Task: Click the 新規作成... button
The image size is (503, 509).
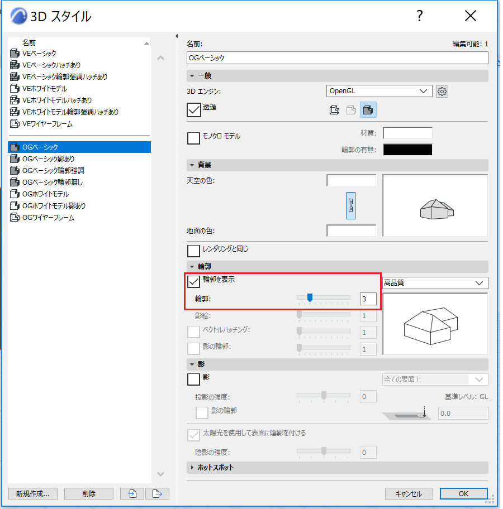Action: pyautogui.click(x=33, y=493)
